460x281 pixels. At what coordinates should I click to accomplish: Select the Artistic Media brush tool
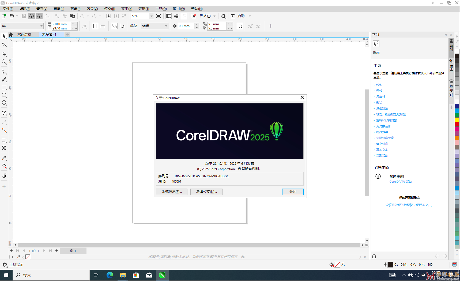[4, 80]
